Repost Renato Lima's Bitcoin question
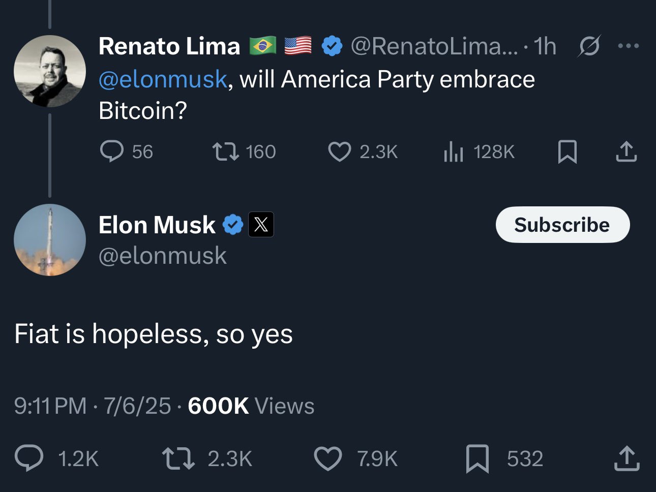This screenshot has height=492, width=656. tap(225, 151)
